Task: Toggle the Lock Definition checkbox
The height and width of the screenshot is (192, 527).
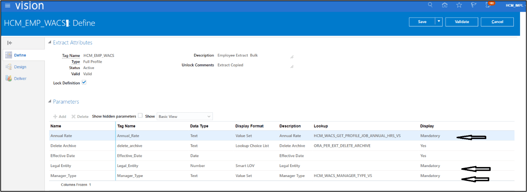Action: pyautogui.click(x=84, y=83)
